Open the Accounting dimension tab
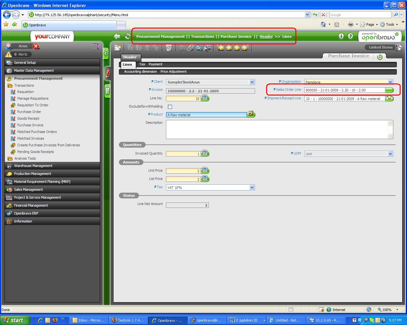 point(141,71)
